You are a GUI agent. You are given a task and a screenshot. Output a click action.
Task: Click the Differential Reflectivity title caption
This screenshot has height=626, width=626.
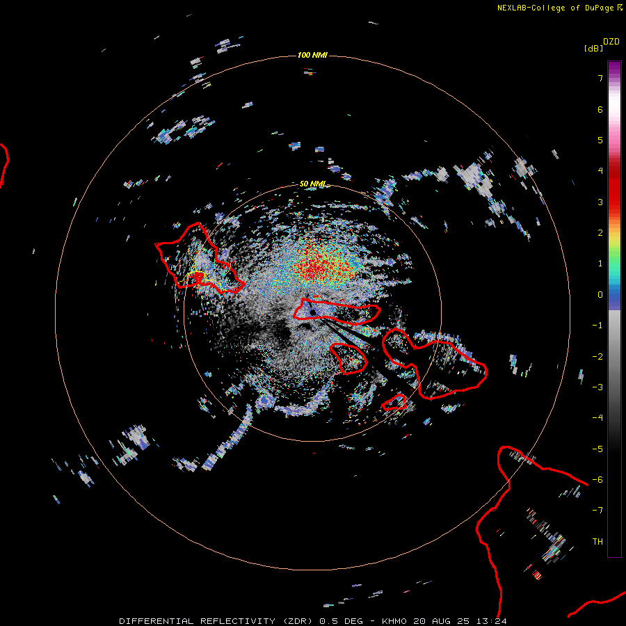[312, 621]
